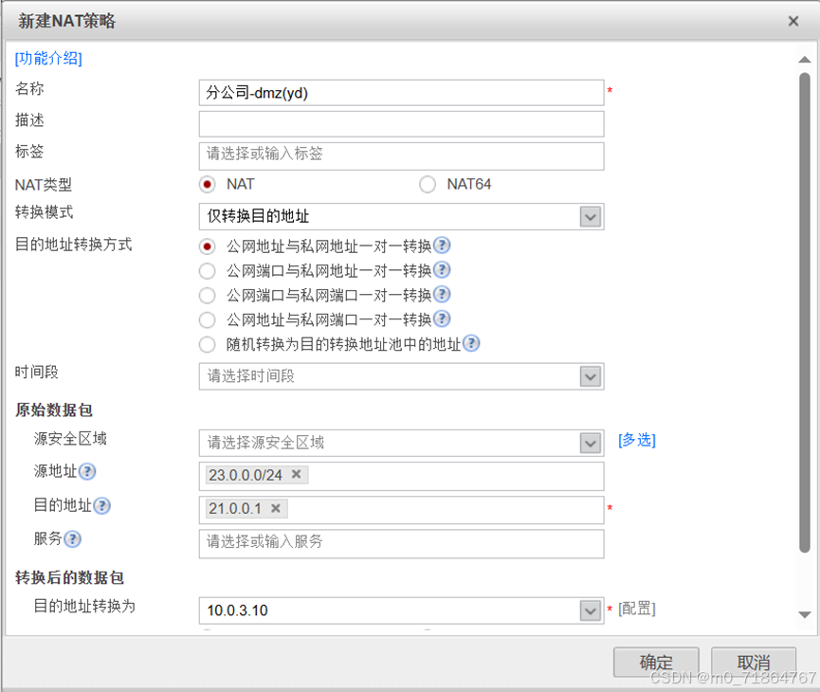Open help for 随机转换为目的转换地址池中的地址
820x692 pixels.
coord(471,344)
